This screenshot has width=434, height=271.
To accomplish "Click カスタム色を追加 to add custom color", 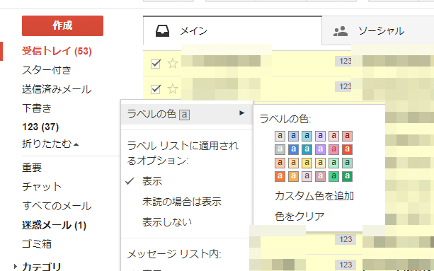I will (314, 196).
